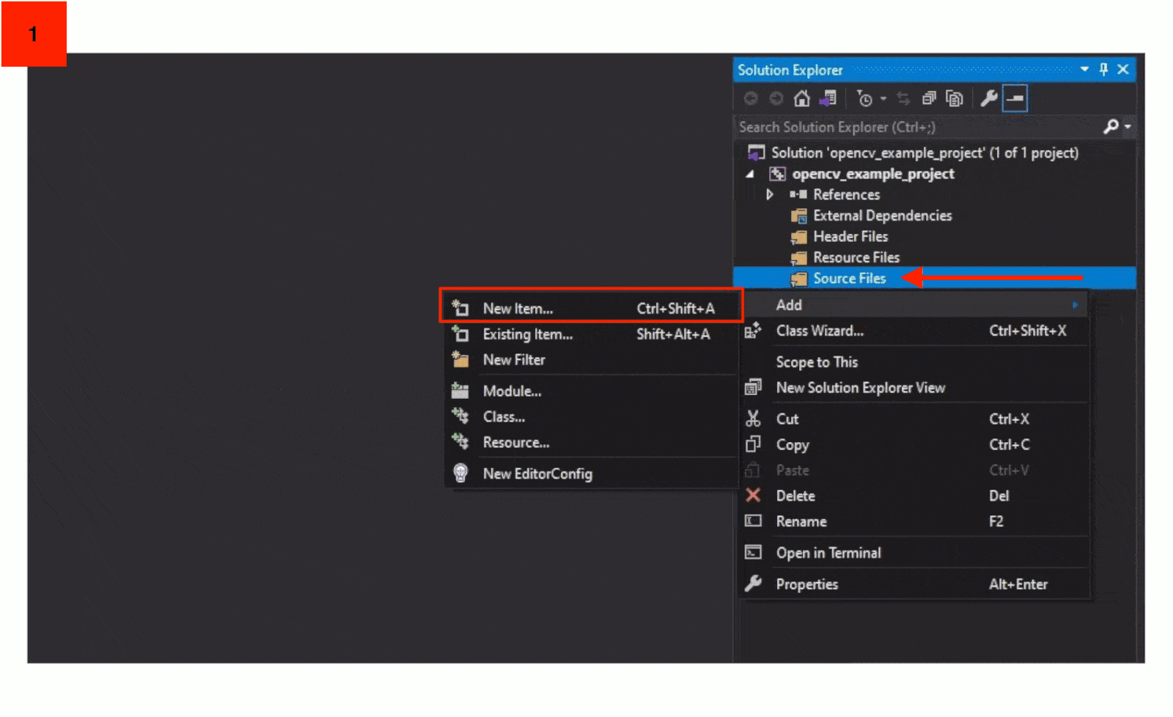Click the Class icon in submenu
The height and width of the screenshot is (717, 1173).
(460, 416)
